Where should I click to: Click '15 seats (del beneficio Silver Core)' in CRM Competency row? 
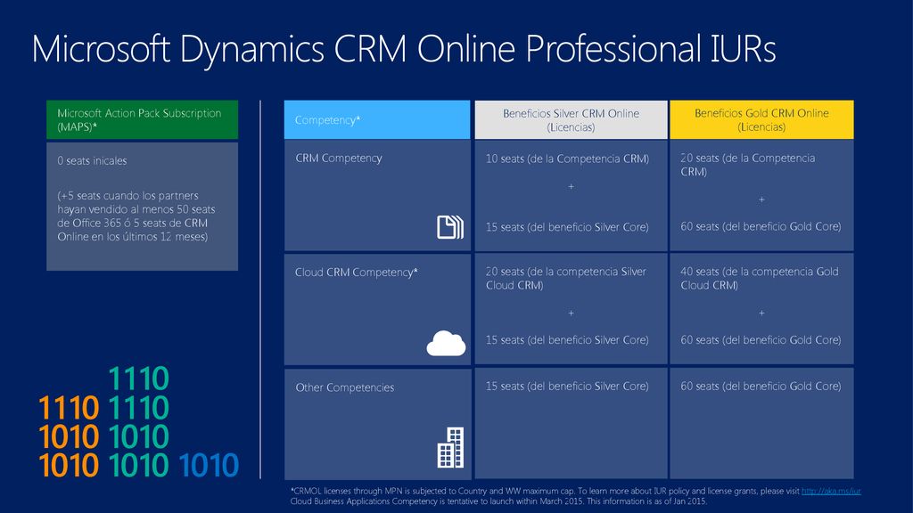[567, 227]
